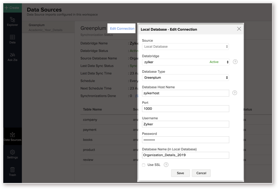Open Settings gear in sidebar

click(13, 154)
